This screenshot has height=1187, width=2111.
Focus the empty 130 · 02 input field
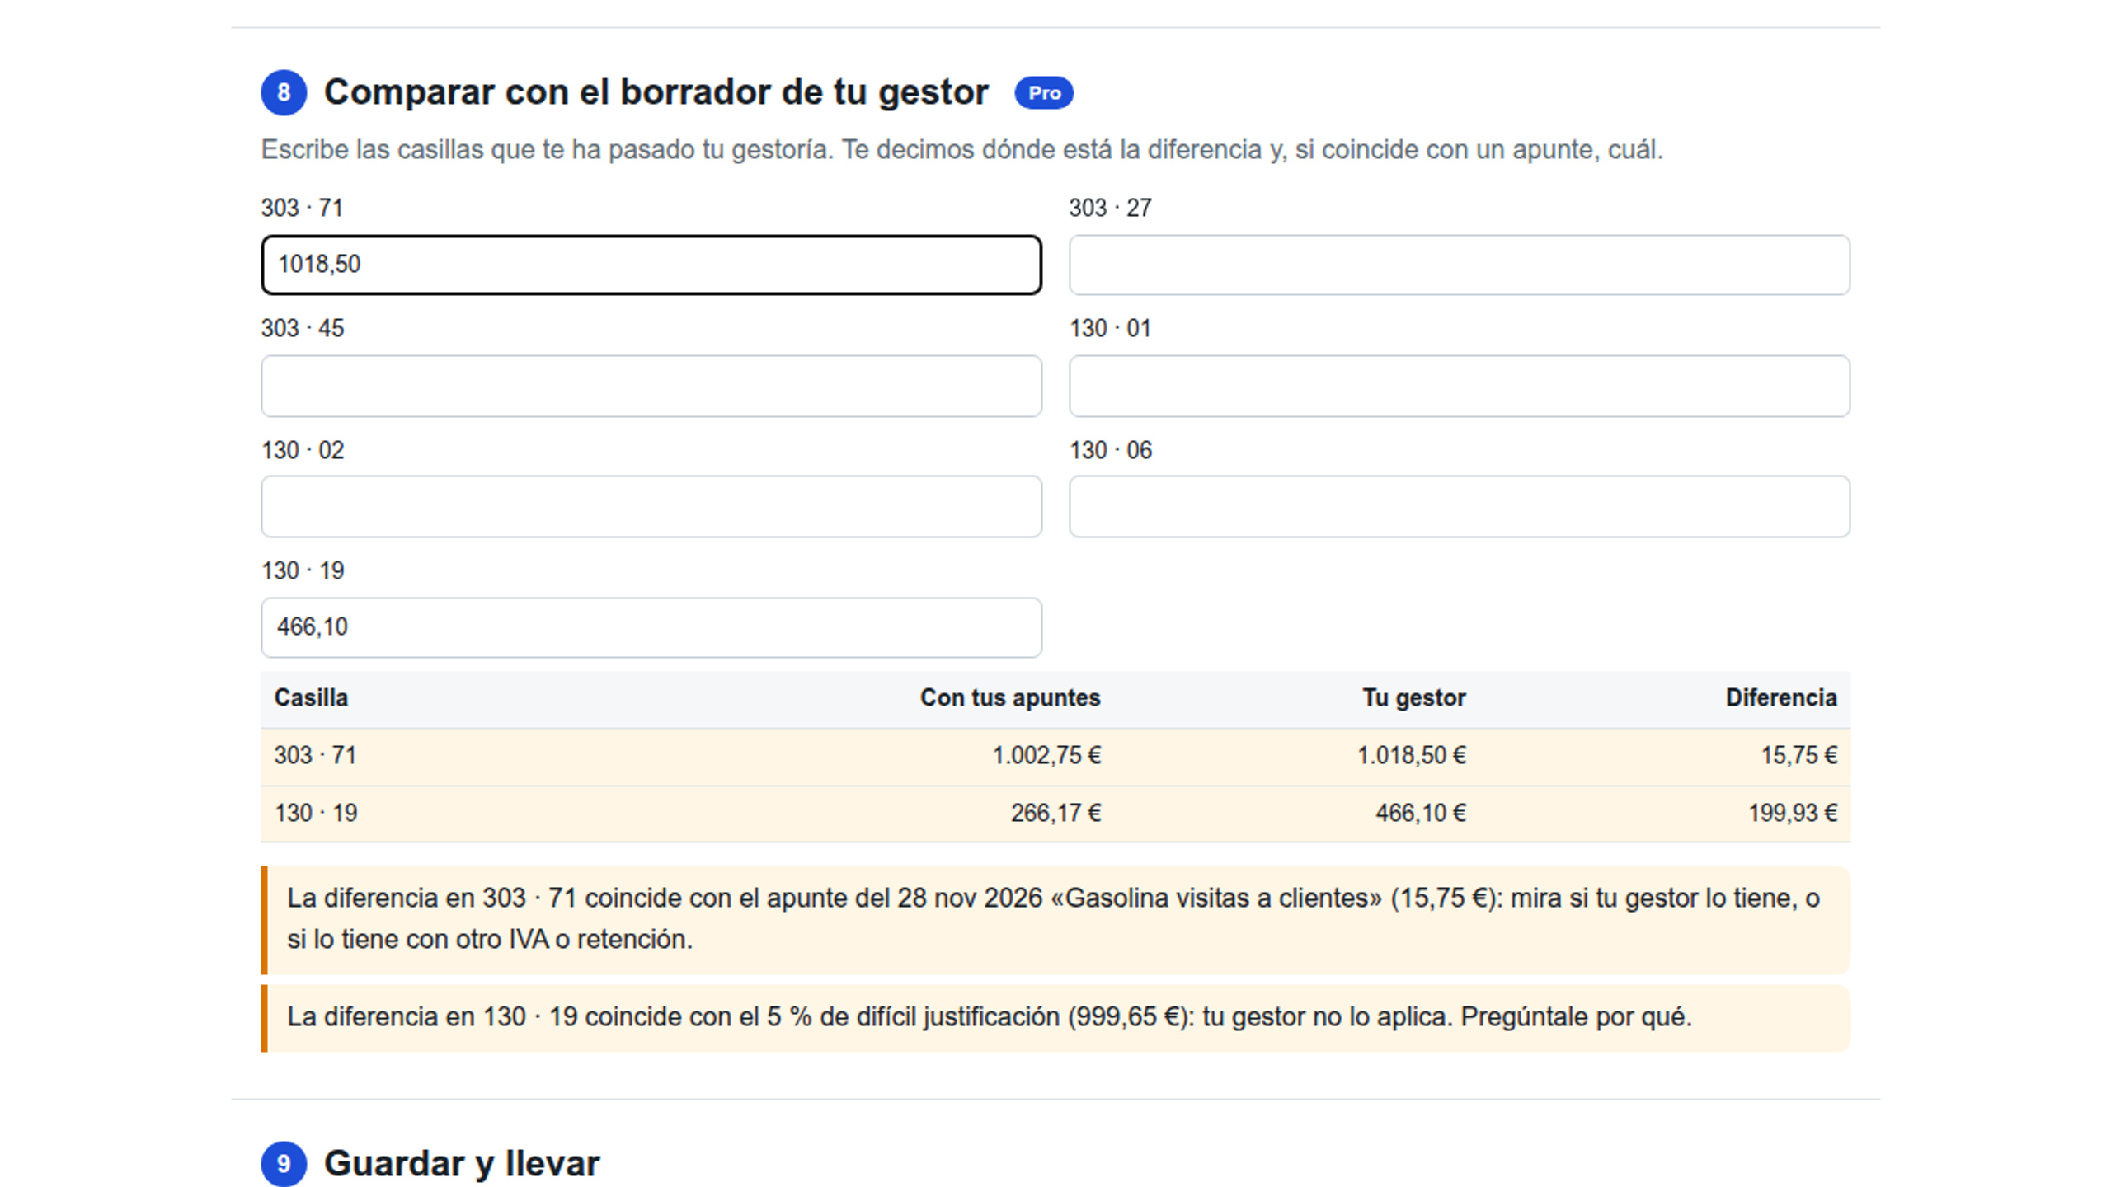click(x=651, y=506)
